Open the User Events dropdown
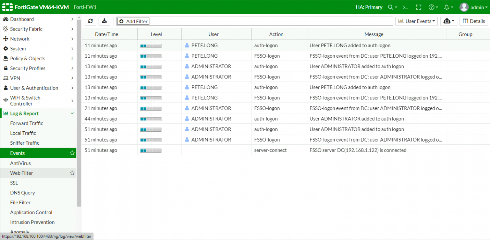490x240 pixels. pos(416,21)
